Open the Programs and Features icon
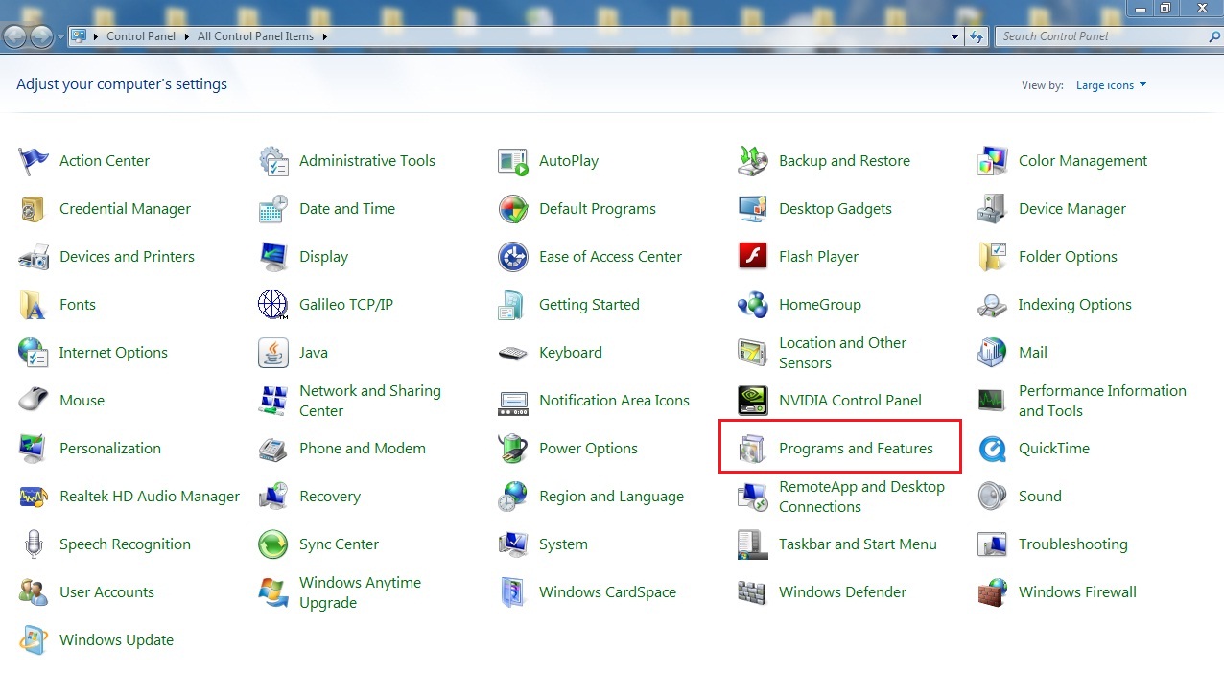 tap(753, 449)
